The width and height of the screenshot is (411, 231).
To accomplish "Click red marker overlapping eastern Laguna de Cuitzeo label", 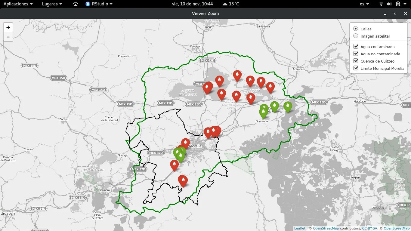I will click(251, 99).
